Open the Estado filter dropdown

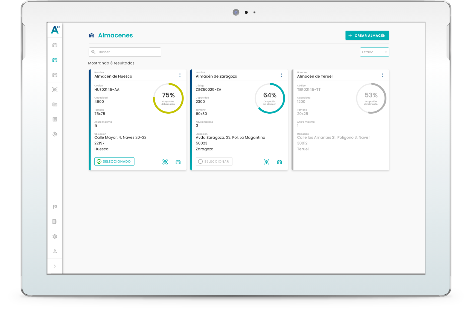pyautogui.click(x=374, y=52)
